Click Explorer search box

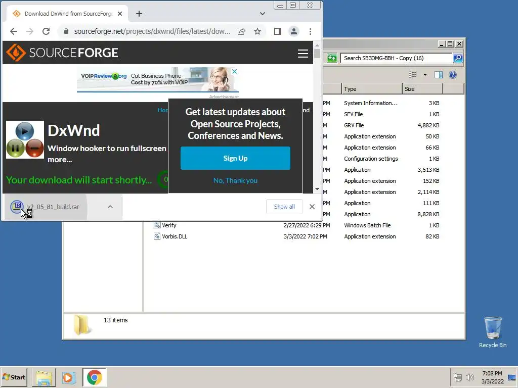click(x=396, y=58)
